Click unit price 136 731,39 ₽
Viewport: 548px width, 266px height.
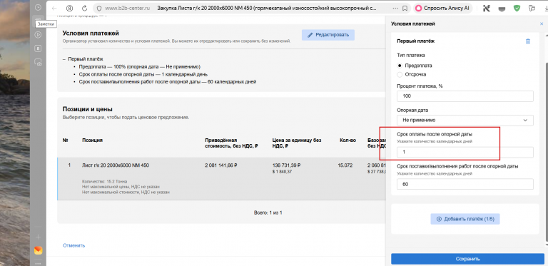(x=287, y=165)
